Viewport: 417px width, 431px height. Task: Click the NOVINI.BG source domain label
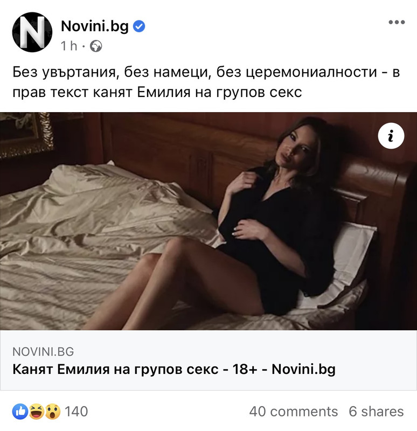pyautogui.click(x=43, y=352)
